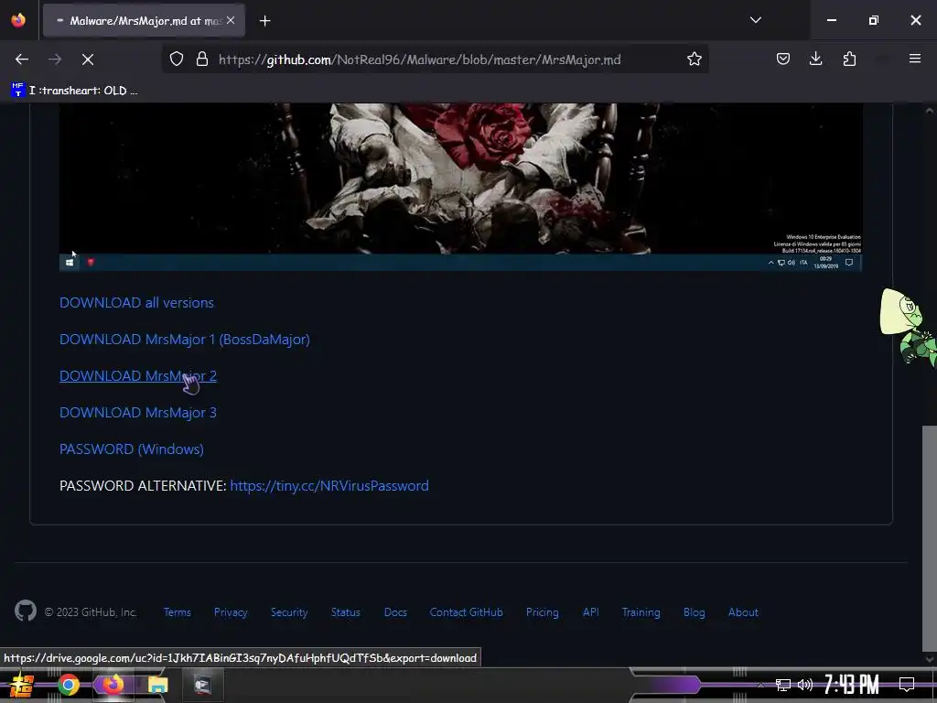
Task: Open the volume speaker tray icon
Action: coord(805,685)
